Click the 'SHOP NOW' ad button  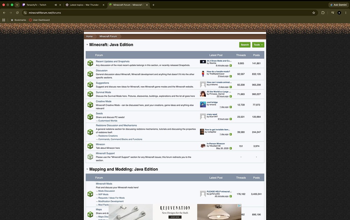175,217
